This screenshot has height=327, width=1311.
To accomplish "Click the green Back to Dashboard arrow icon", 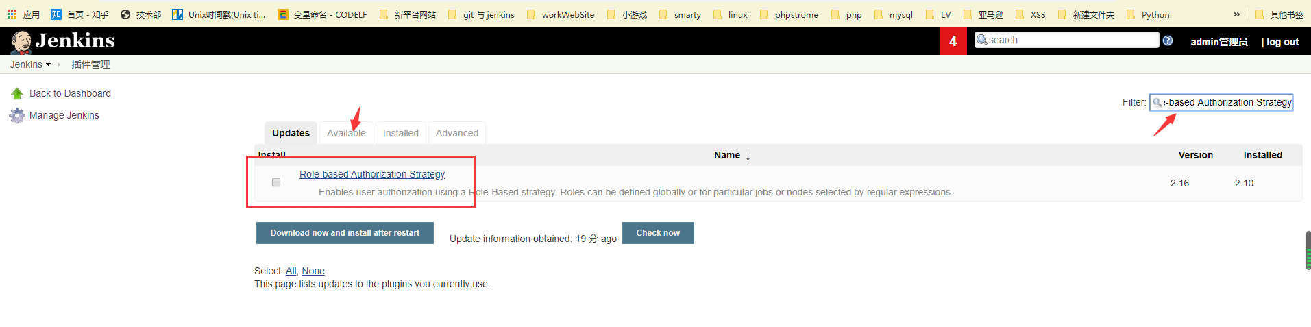I will click(17, 93).
